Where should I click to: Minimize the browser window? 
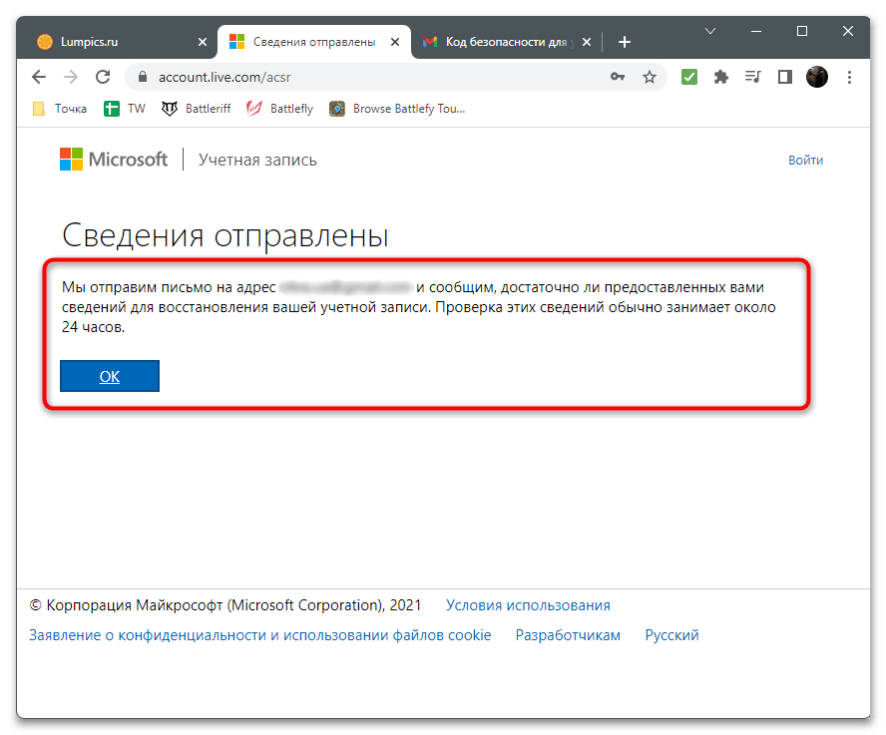click(756, 31)
